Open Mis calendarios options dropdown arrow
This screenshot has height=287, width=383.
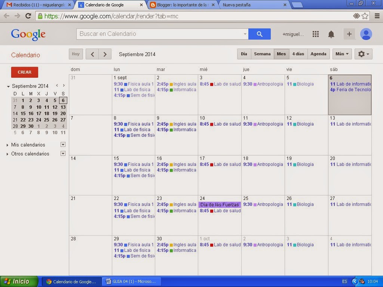click(63, 145)
